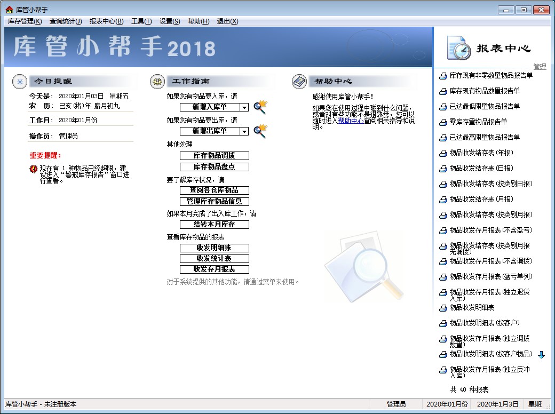Open the 帮助中心 hyperlink in help text

(x=351, y=121)
